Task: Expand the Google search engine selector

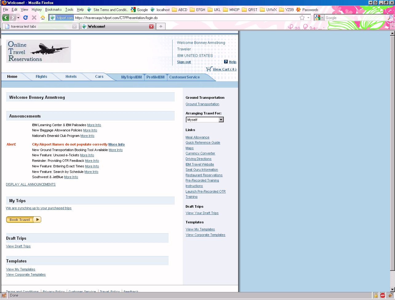Action: click(x=319, y=18)
